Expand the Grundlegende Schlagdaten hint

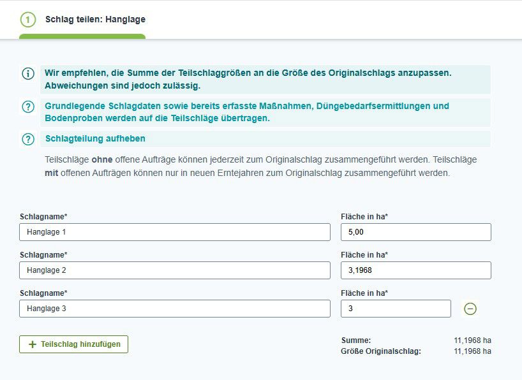pos(247,112)
